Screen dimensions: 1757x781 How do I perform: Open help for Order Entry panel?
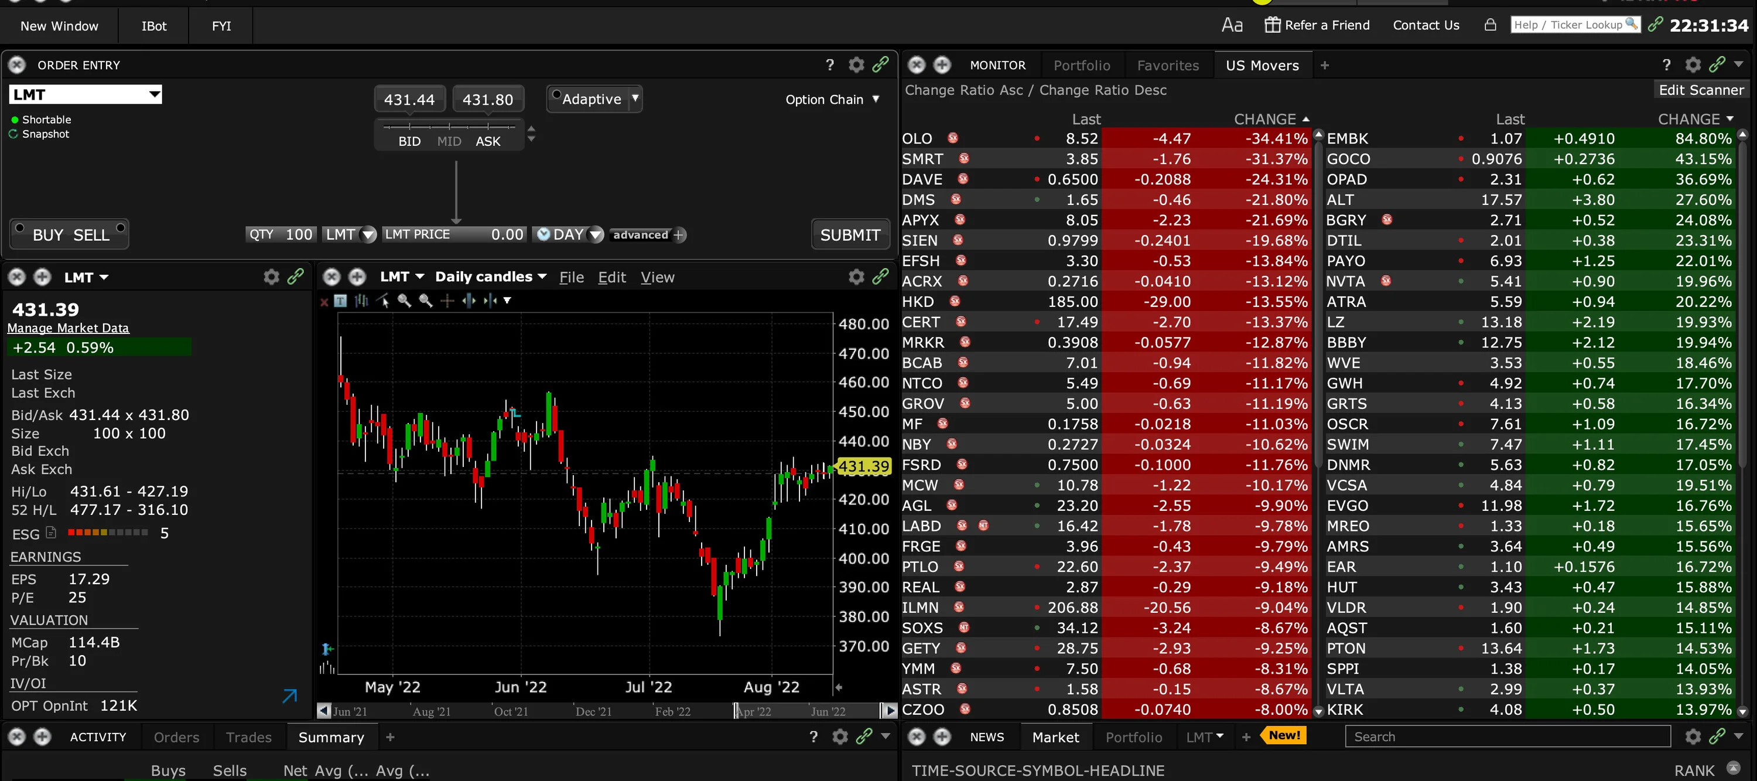point(829,65)
